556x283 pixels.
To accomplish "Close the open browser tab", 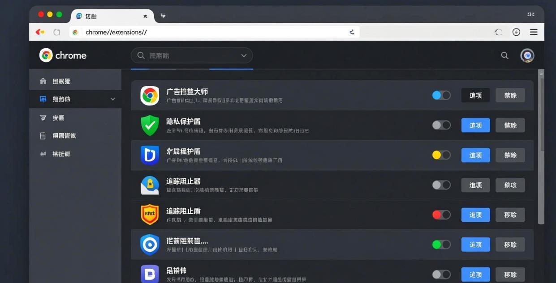I will click(x=145, y=16).
